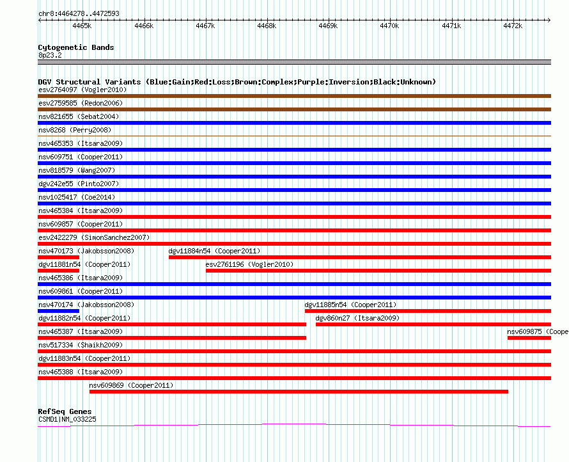Click the red bar under dgv11884n54

[360, 257]
